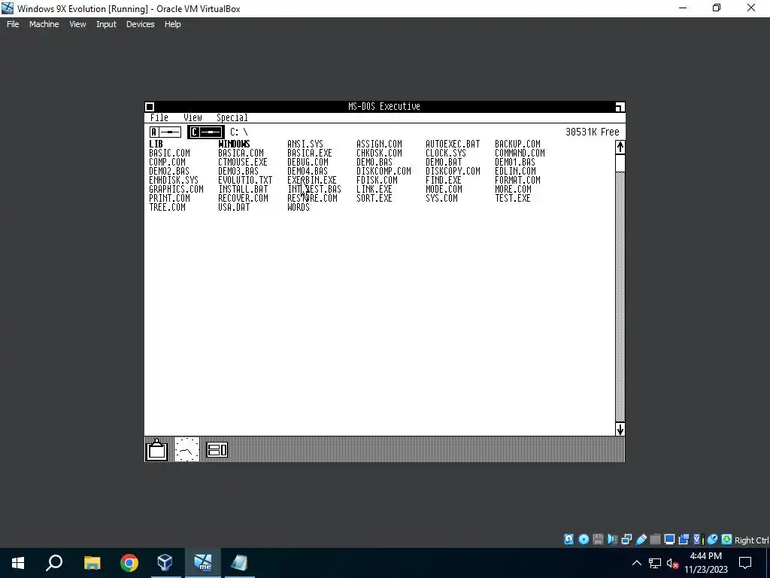
Task: Select COMMAND.COM file
Action: coord(520,153)
